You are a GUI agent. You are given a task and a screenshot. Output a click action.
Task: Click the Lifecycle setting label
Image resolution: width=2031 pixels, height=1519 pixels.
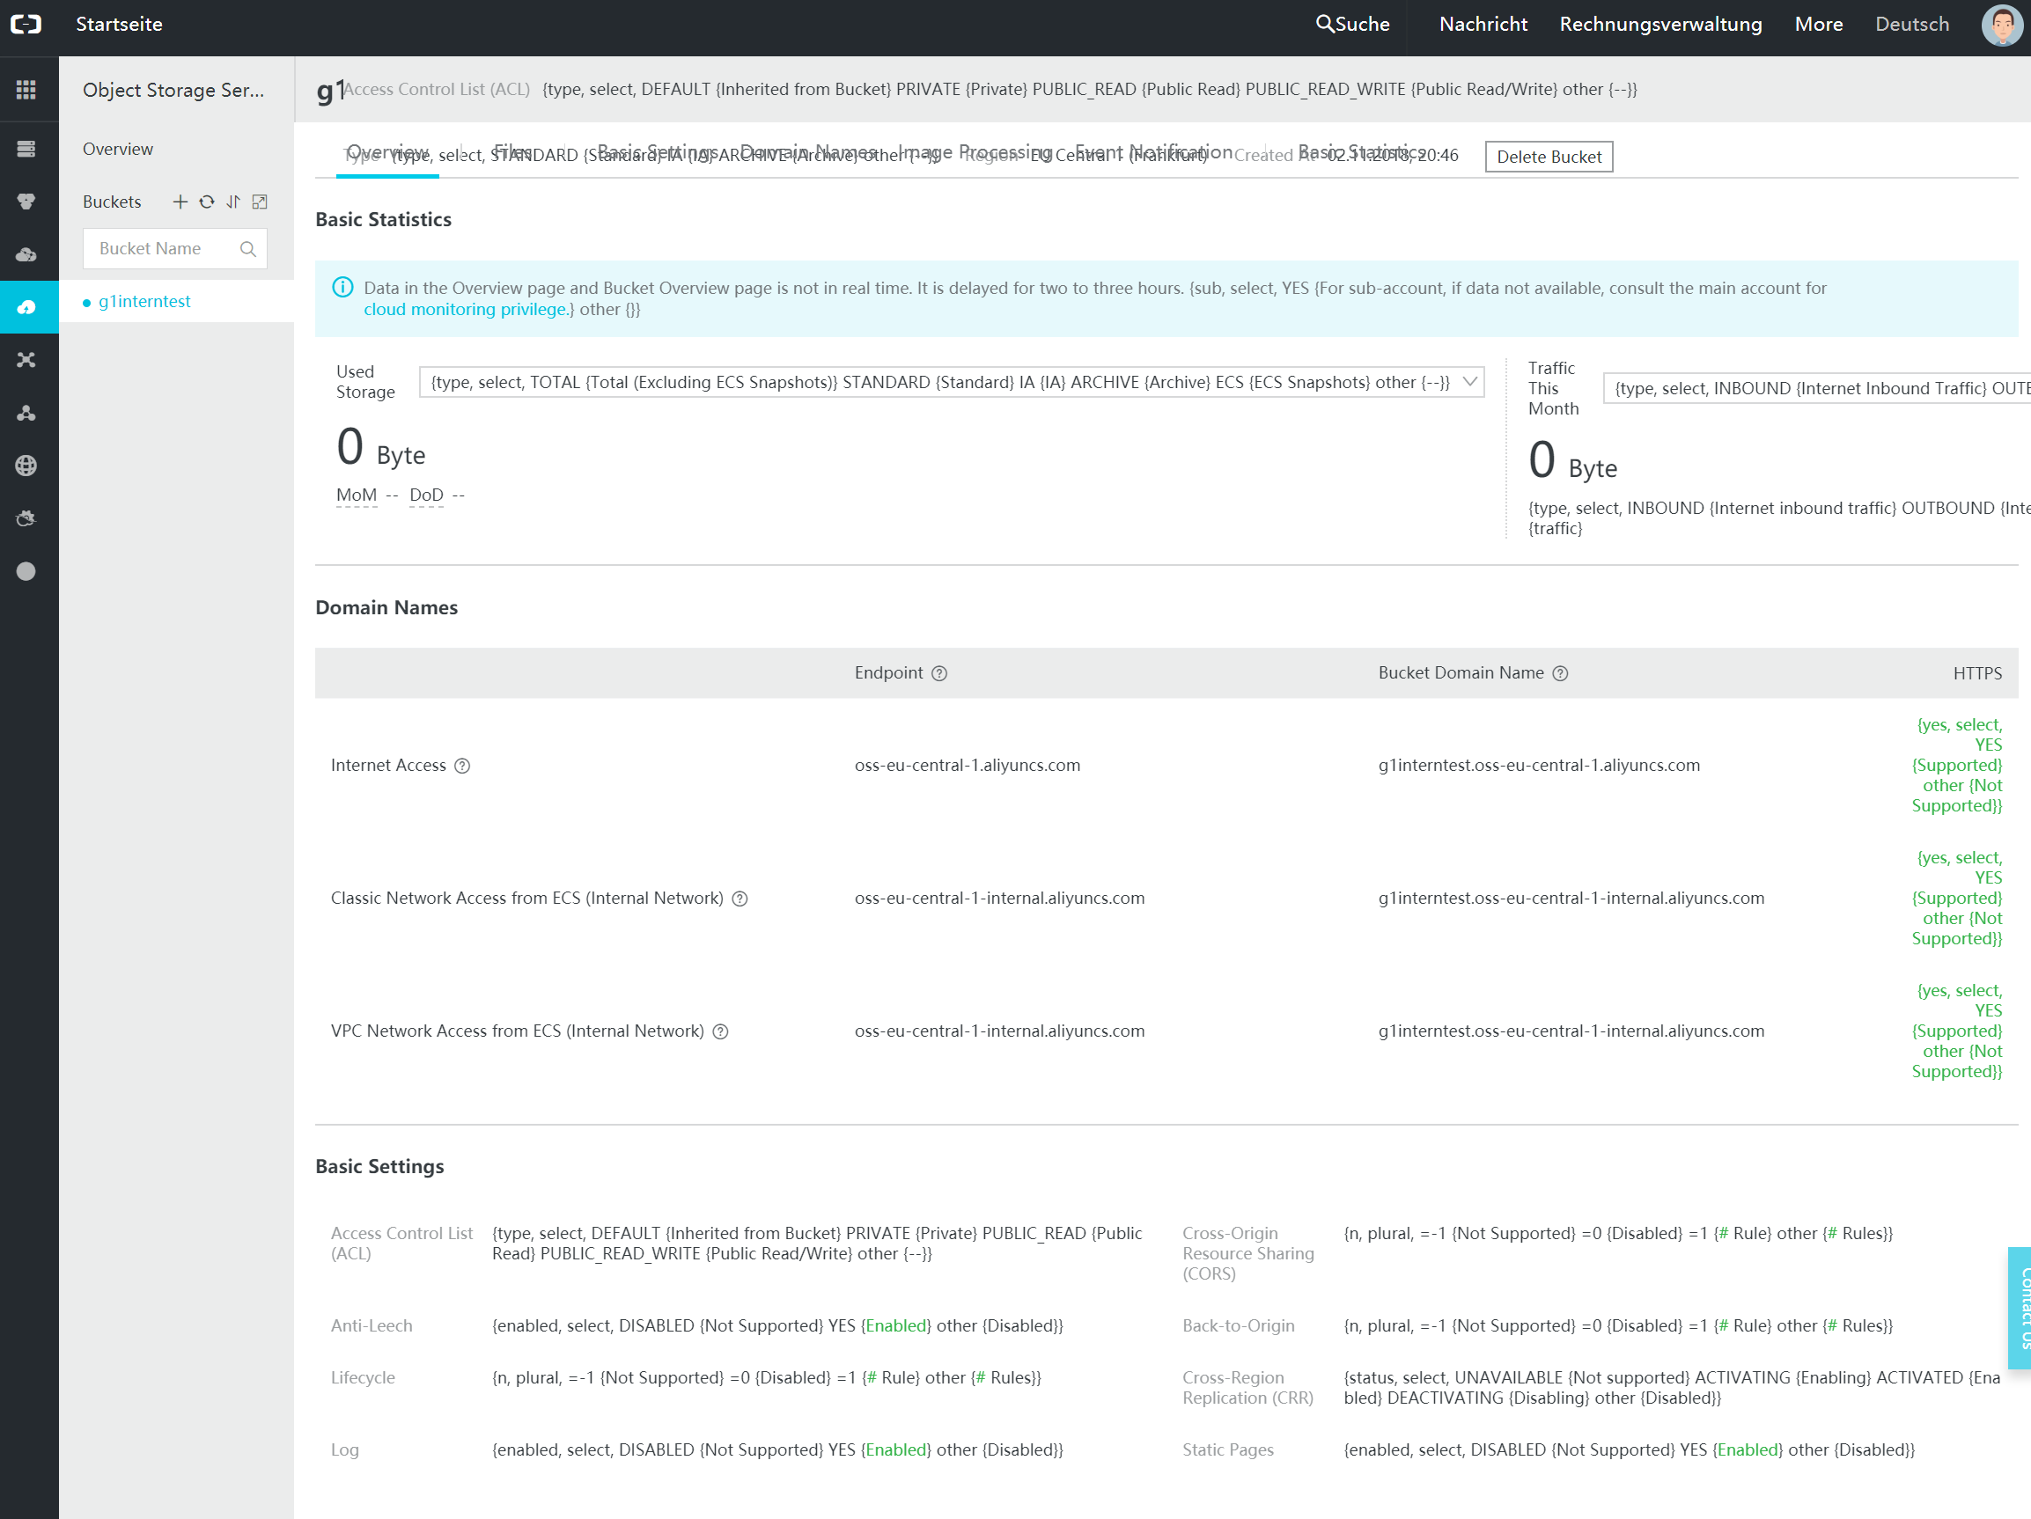pos(363,1378)
